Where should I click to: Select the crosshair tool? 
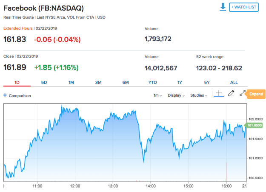tap(218, 94)
